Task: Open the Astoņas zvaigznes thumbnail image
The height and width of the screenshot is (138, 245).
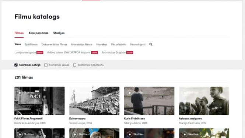Action: coord(204,101)
